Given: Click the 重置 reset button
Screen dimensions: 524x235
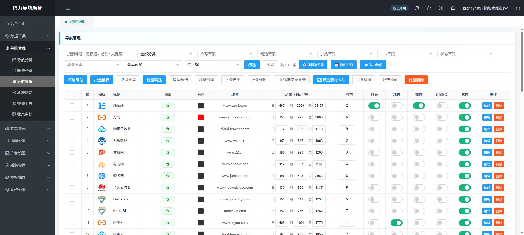Looking at the screenshot, I should [270, 65].
